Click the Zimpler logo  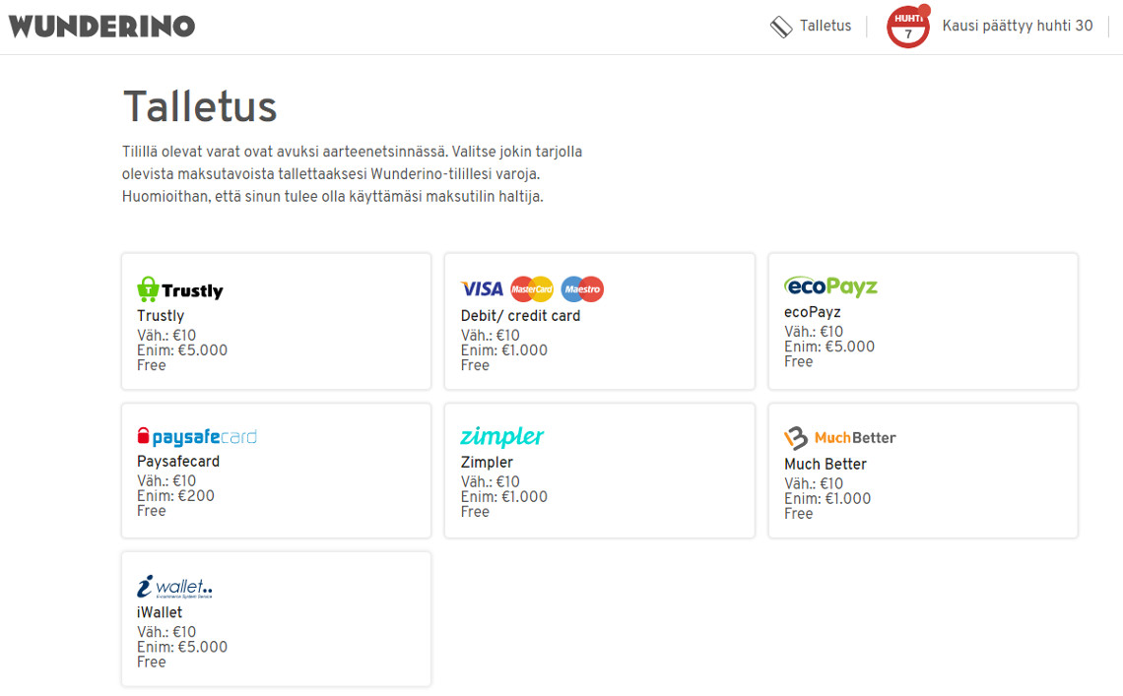502,436
